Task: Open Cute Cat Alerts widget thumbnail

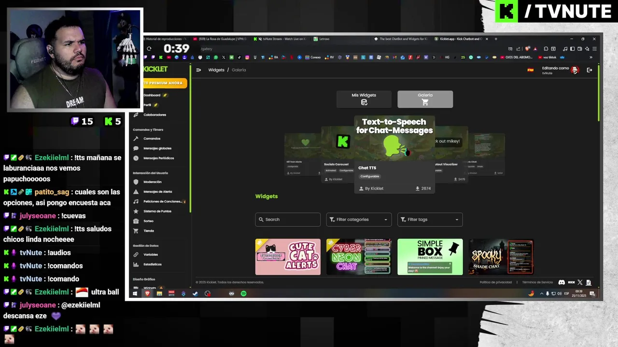Action: click(288, 257)
